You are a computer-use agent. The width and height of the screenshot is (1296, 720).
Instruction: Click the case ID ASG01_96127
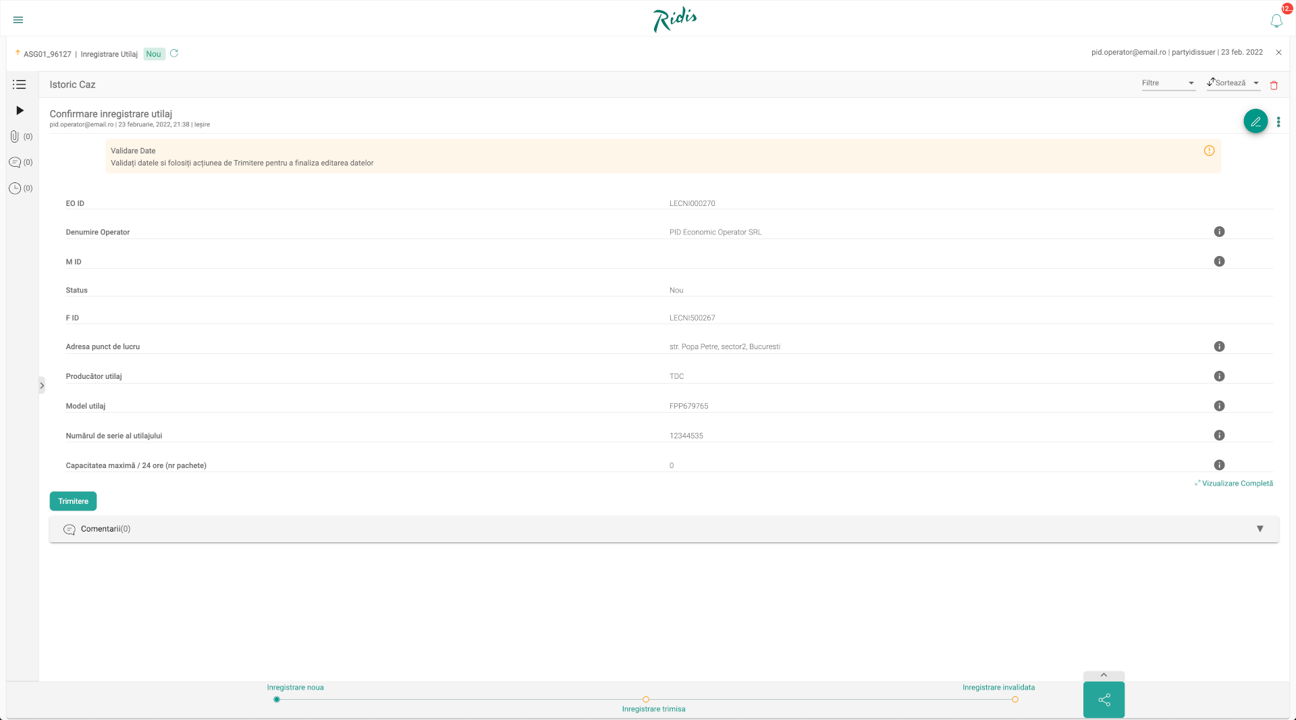point(47,54)
